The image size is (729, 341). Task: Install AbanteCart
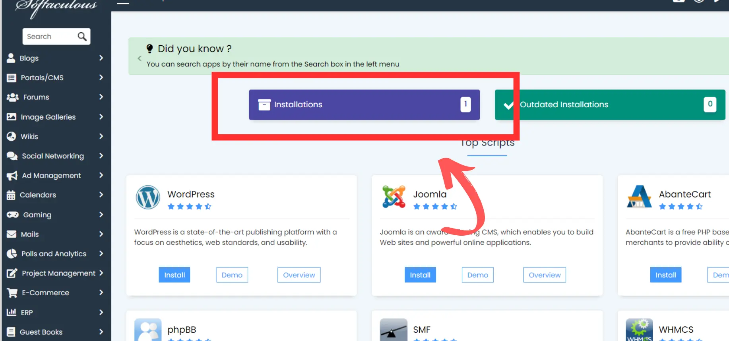[666, 275]
